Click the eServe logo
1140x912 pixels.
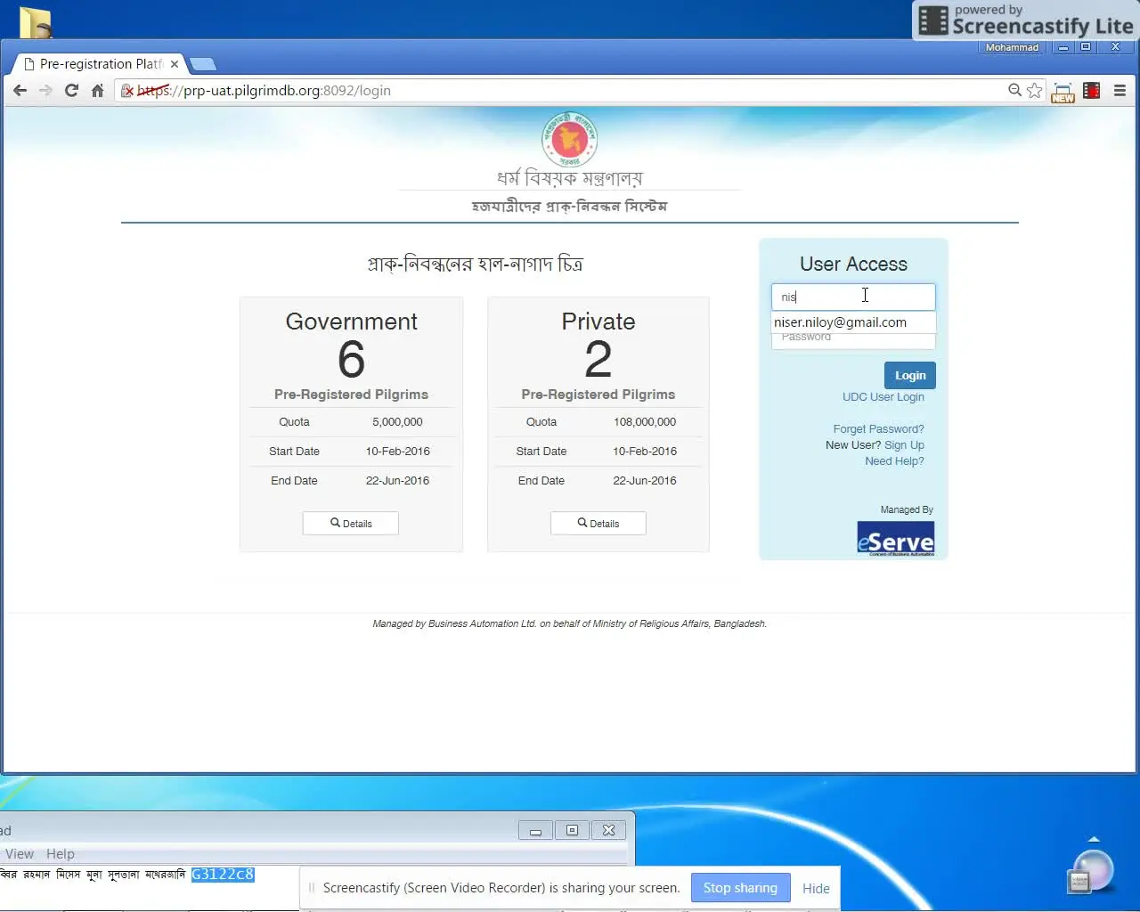coord(895,539)
